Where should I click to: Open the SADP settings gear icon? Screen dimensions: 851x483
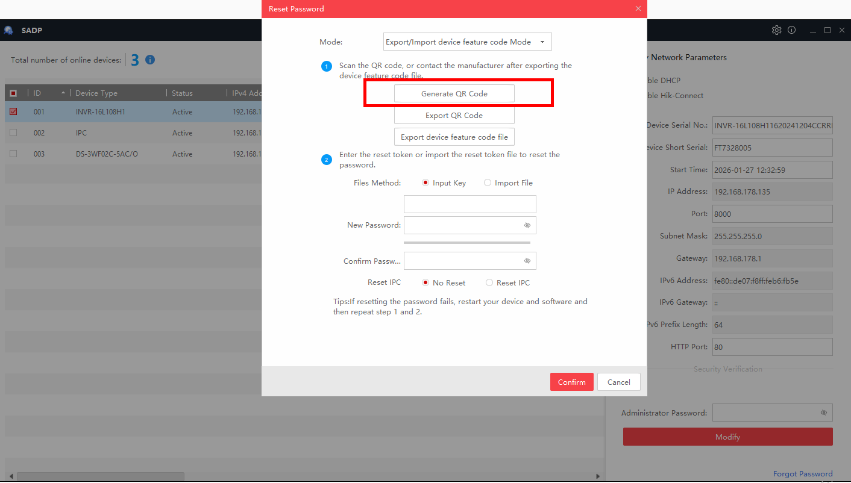776,30
